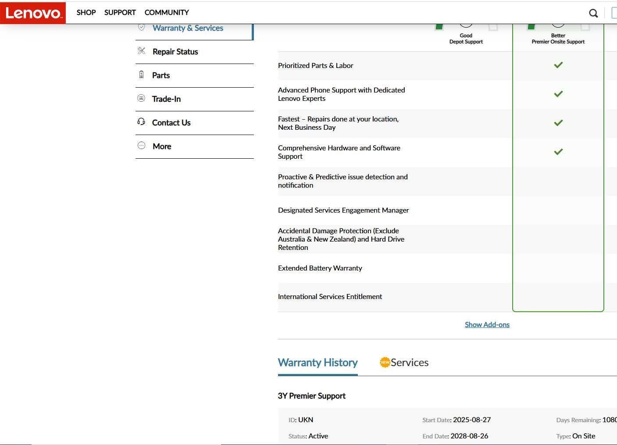This screenshot has width=617, height=445.
Task: Click the shield icon beside Warranty & Services
Action: click(x=141, y=27)
